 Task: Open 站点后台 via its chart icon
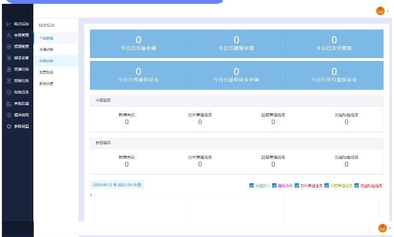tap(9, 24)
